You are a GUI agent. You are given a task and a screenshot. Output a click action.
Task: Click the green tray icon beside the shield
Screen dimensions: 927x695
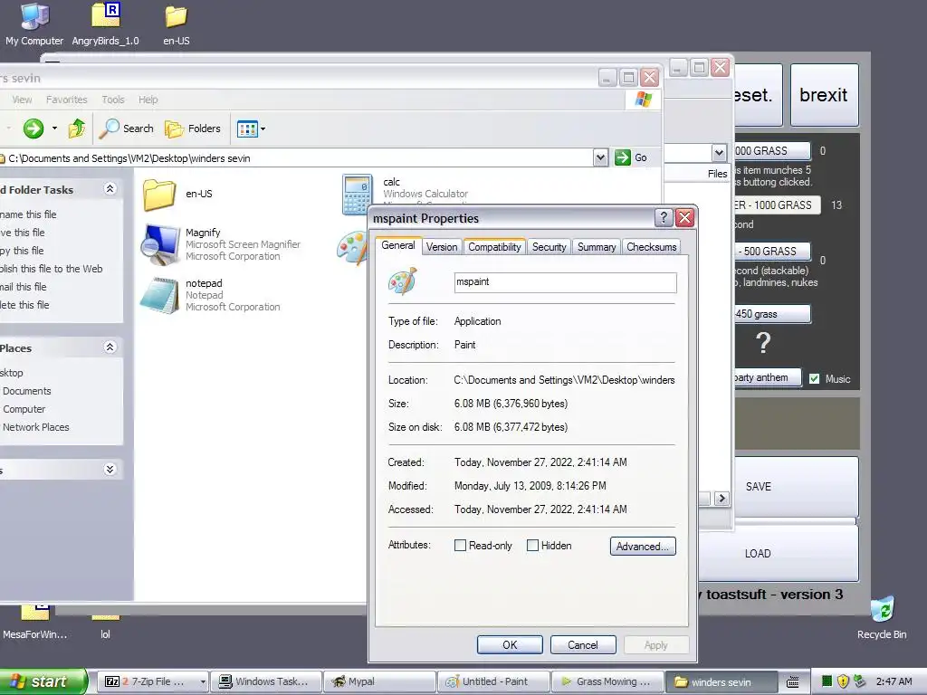click(827, 681)
